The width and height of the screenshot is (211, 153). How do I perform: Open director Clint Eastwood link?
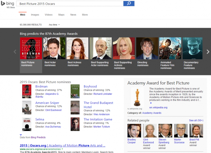(53, 110)
